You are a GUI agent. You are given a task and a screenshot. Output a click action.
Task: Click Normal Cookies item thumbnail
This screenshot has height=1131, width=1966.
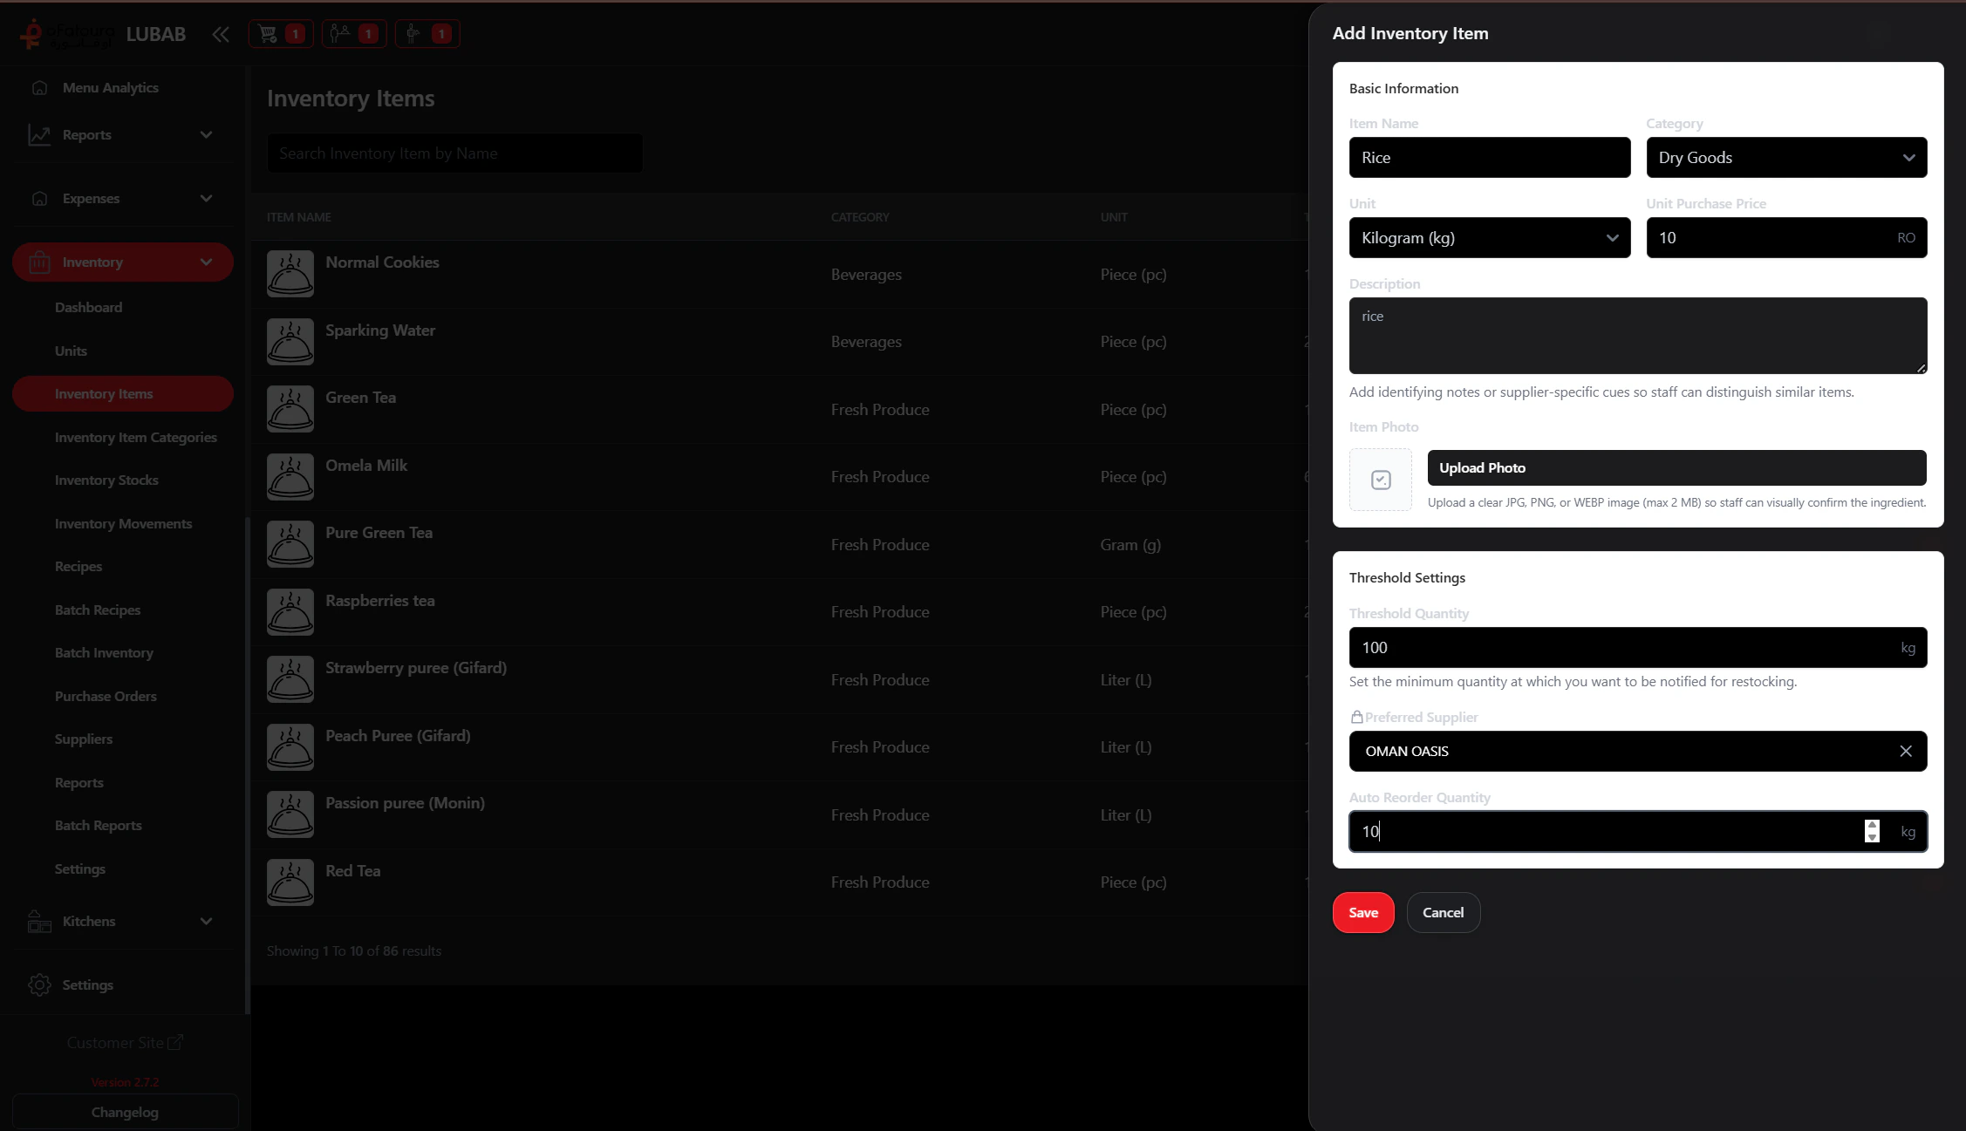click(x=290, y=274)
